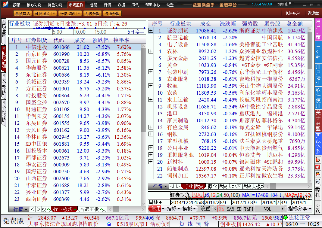
Task: Open the 指标 dropdown
Action: pos(173,209)
